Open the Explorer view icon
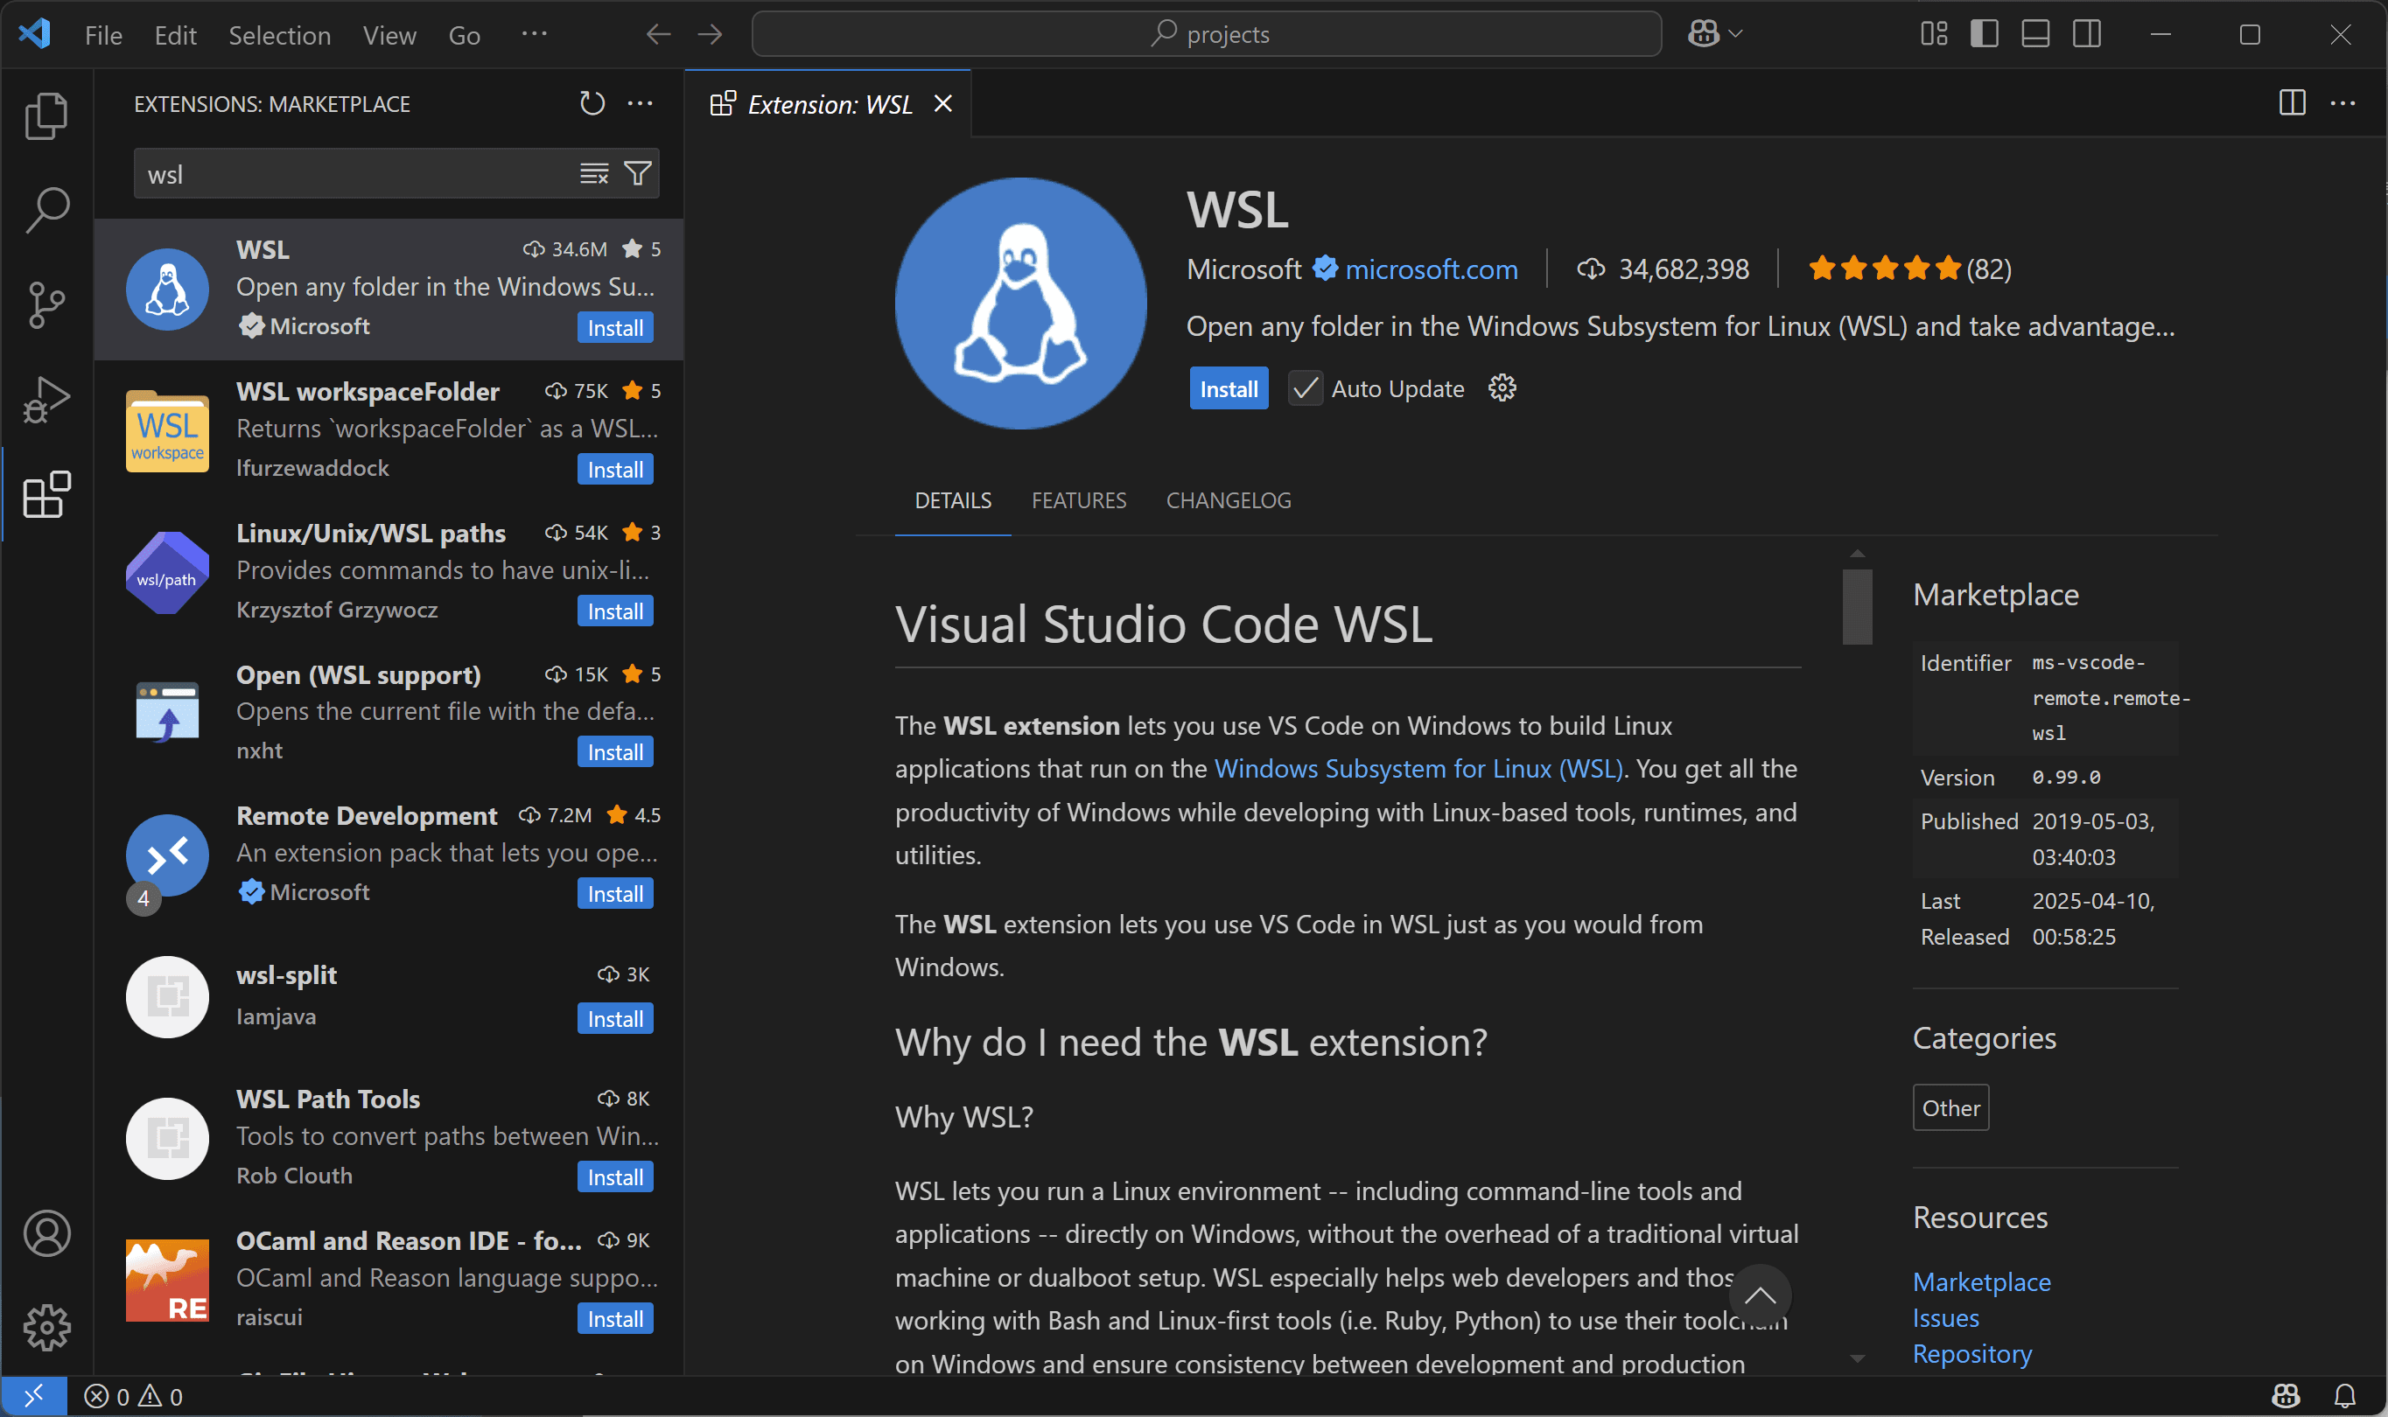 coord(46,115)
